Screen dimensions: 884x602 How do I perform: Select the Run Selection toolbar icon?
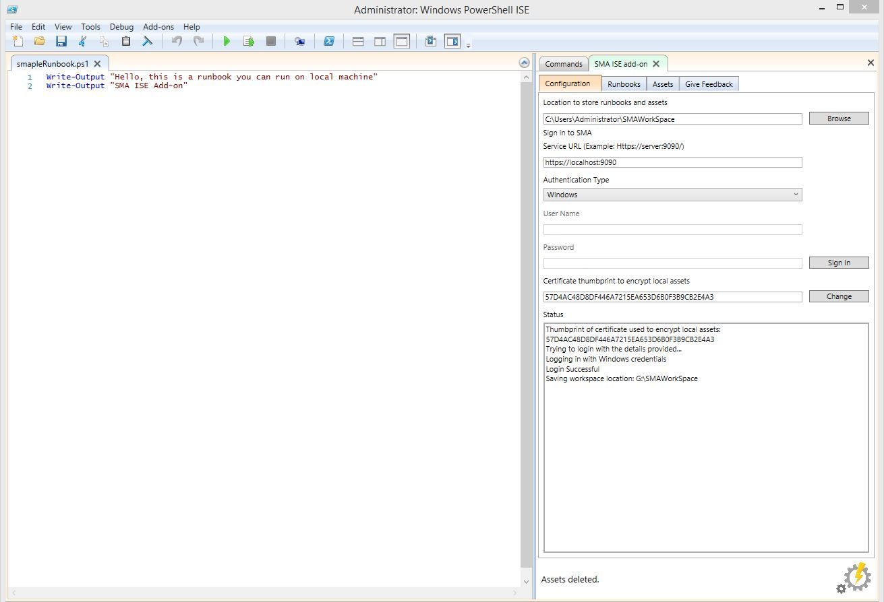point(249,41)
